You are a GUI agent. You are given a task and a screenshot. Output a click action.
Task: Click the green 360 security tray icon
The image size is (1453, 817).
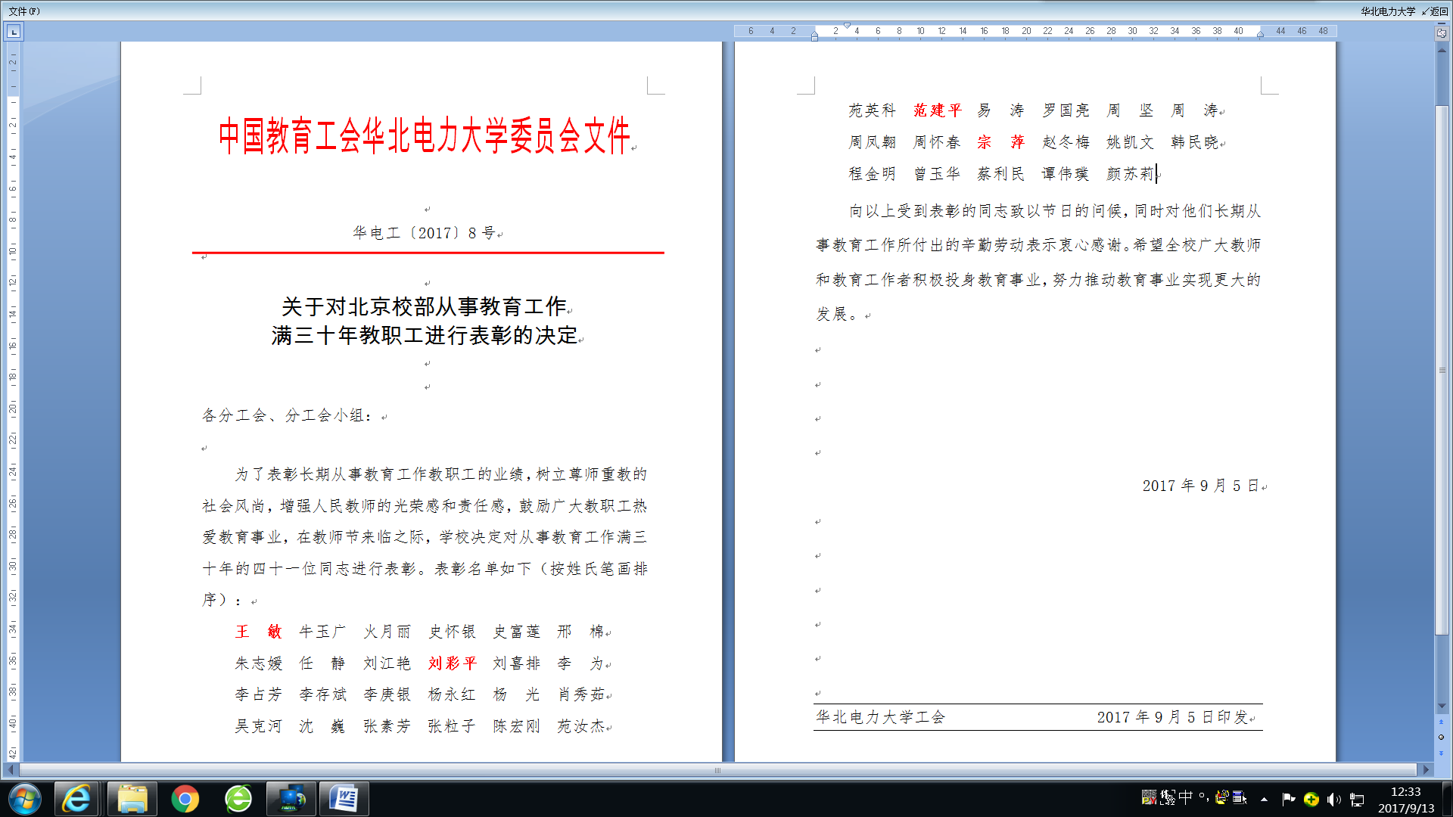(x=1311, y=800)
